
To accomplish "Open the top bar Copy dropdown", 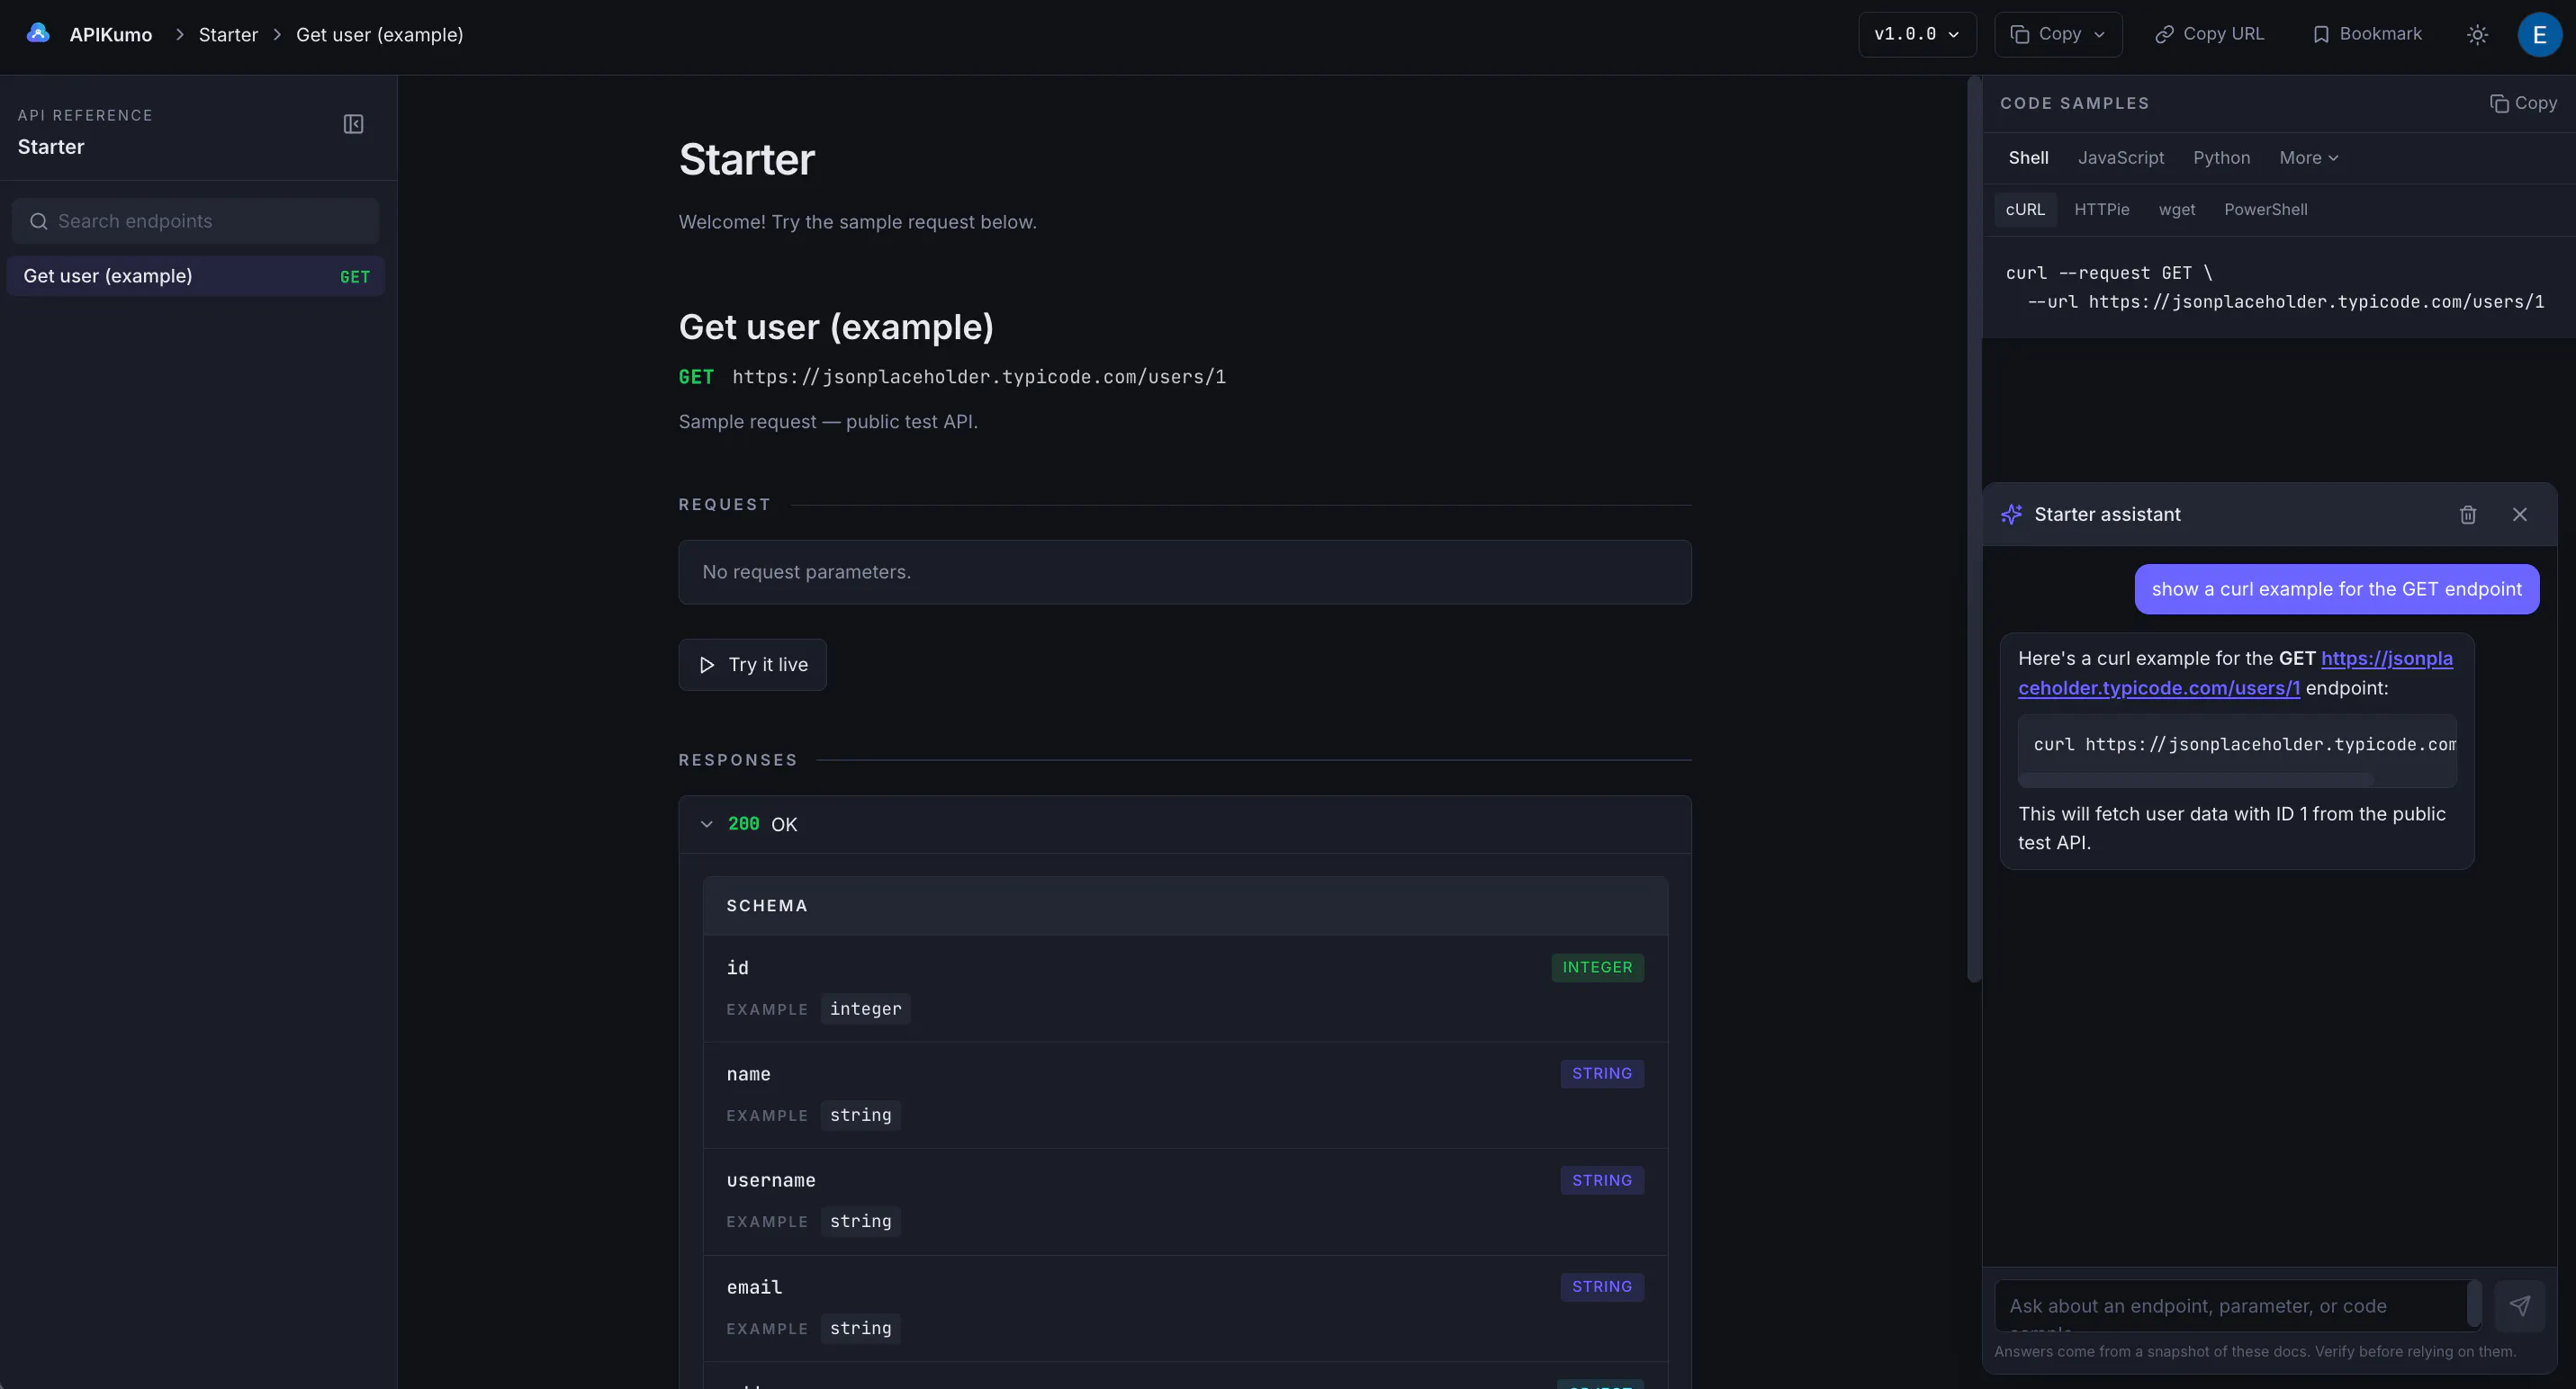I will [x=2058, y=34].
